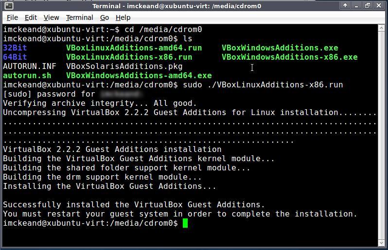Click VBoxWindowsAdditions-amd64.exe file name
388x250 pixels.
pos(139,75)
